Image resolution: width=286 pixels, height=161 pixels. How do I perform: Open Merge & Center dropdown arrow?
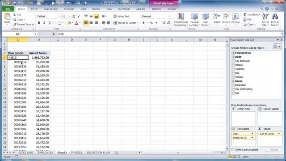click(x=138, y=23)
